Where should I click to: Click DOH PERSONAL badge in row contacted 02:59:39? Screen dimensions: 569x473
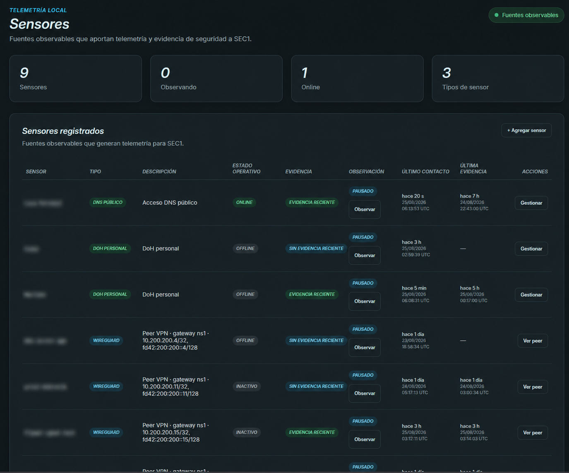point(110,248)
